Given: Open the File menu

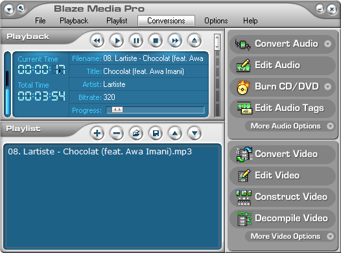Looking at the screenshot, I should click(40, 21).
